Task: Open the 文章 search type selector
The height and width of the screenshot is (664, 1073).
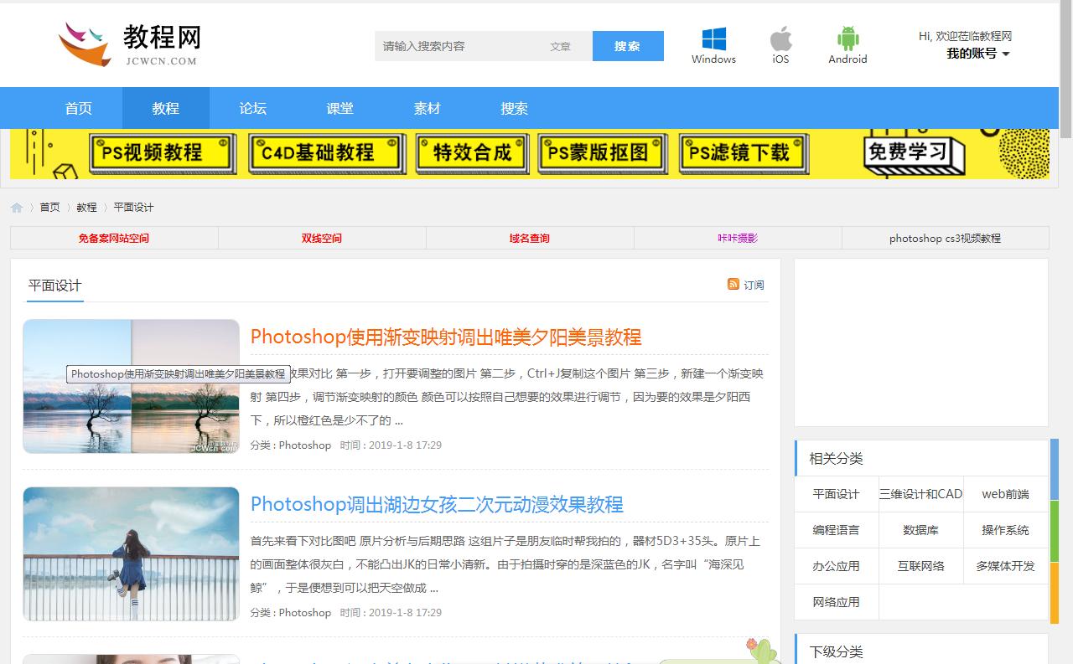Action: [561, 46]
